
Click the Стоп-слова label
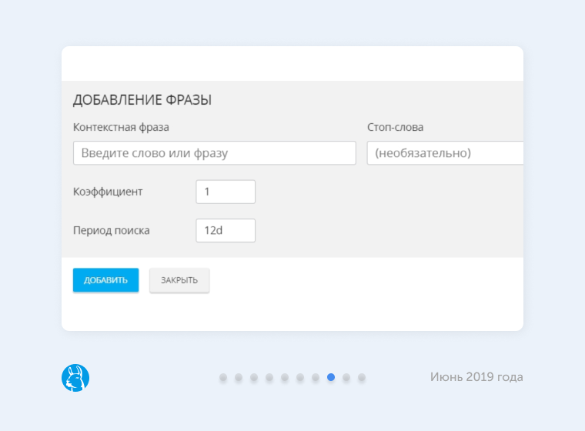pyautogui.click(x=395, y=127)
